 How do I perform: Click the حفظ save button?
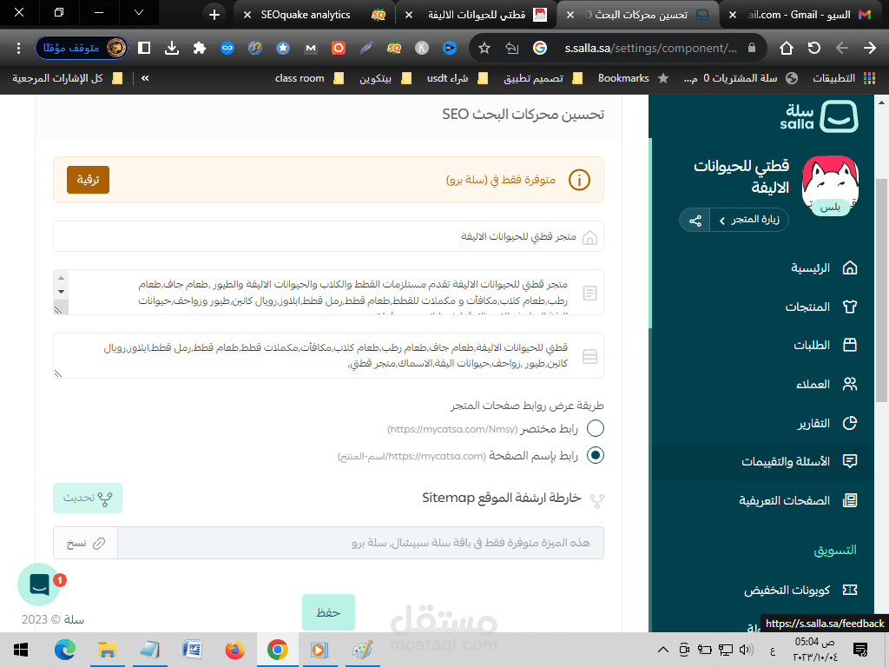coord(328,612)
